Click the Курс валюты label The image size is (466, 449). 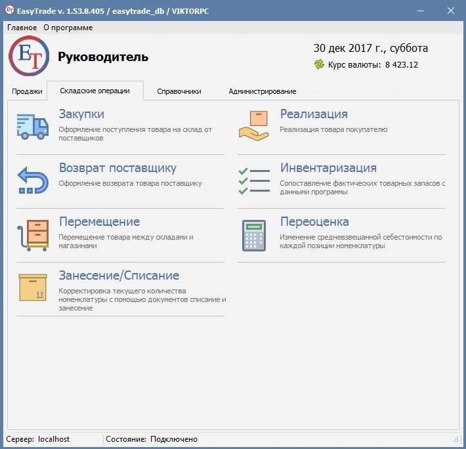coord(354,65)
